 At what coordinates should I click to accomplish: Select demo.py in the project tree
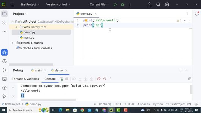[x=41, y=32]
